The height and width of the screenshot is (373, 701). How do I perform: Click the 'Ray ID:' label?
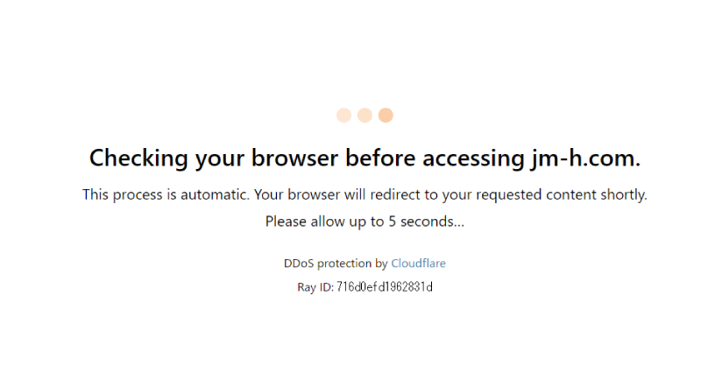point(315,287)
